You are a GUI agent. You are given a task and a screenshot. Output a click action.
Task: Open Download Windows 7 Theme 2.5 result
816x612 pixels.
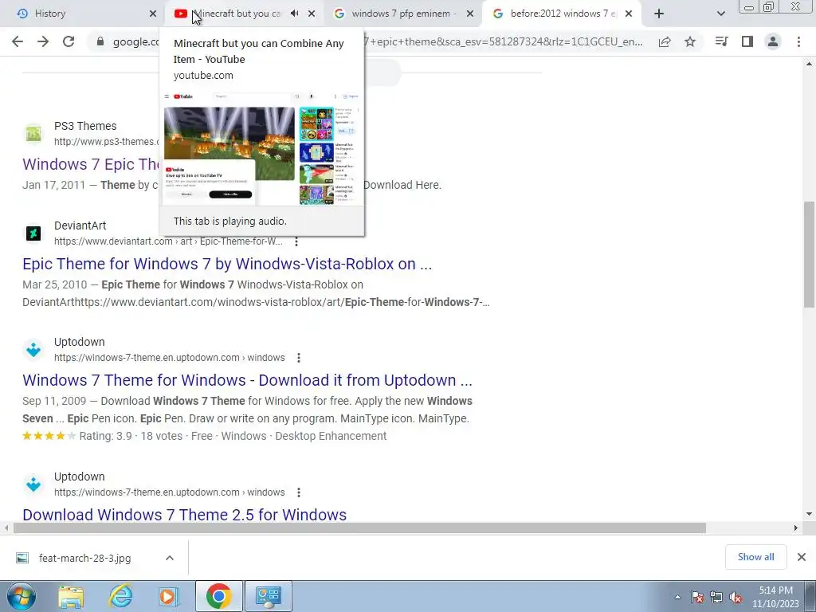pyautogui.click(x=184, y=514)
